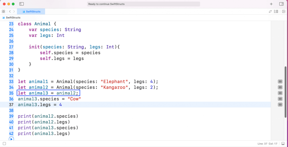Viewport: 288px width, 147px height.
Task: Toggle the debug area bottom-left button
Action: click(x=4, y=144)
